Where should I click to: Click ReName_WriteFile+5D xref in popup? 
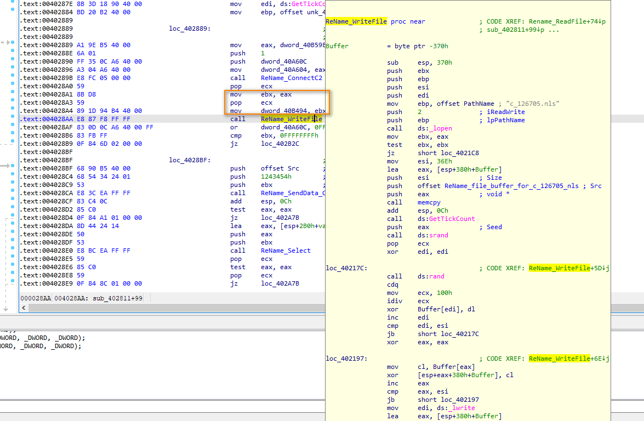[x=569, y=268]
